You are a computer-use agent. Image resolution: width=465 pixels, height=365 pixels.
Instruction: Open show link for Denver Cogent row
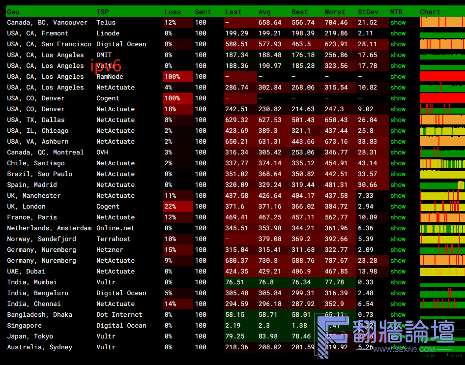click(398, 98)
